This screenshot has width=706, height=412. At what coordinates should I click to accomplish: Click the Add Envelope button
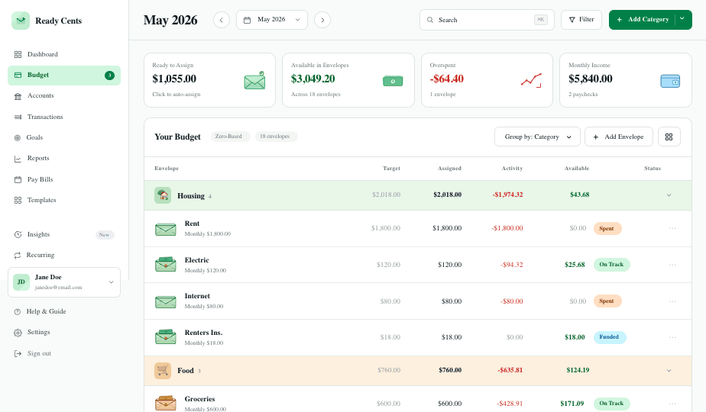click(619, 137)
